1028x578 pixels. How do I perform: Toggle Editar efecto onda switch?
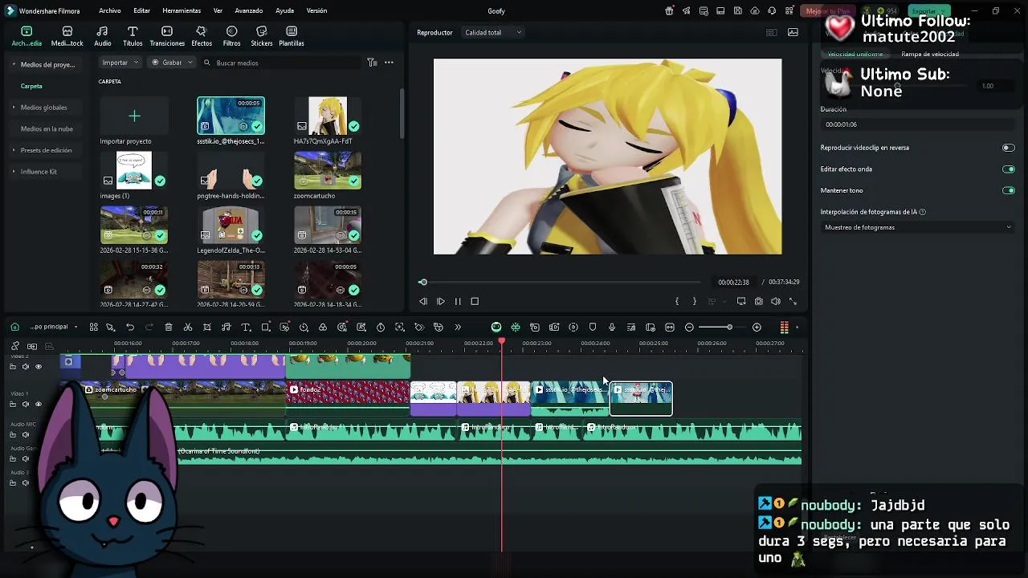tap(1009, 169)
